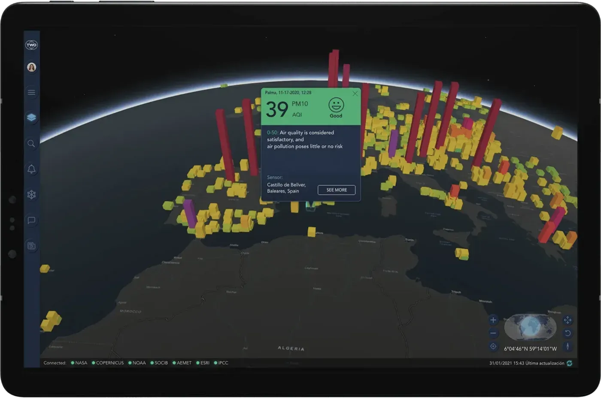The width and height of the screenshot is (601, 398).
Task: Click the Palma, 11-17-2020 date header
Action: (288, 92)
